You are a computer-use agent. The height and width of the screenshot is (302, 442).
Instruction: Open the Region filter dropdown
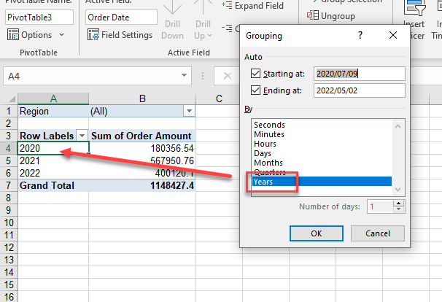[190, 111]
